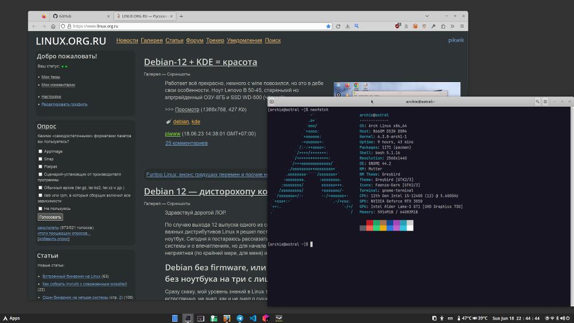This screenshot has height=323, width=574.
Task: Open the green password manager taskbar icon
Action: (214, 318)
